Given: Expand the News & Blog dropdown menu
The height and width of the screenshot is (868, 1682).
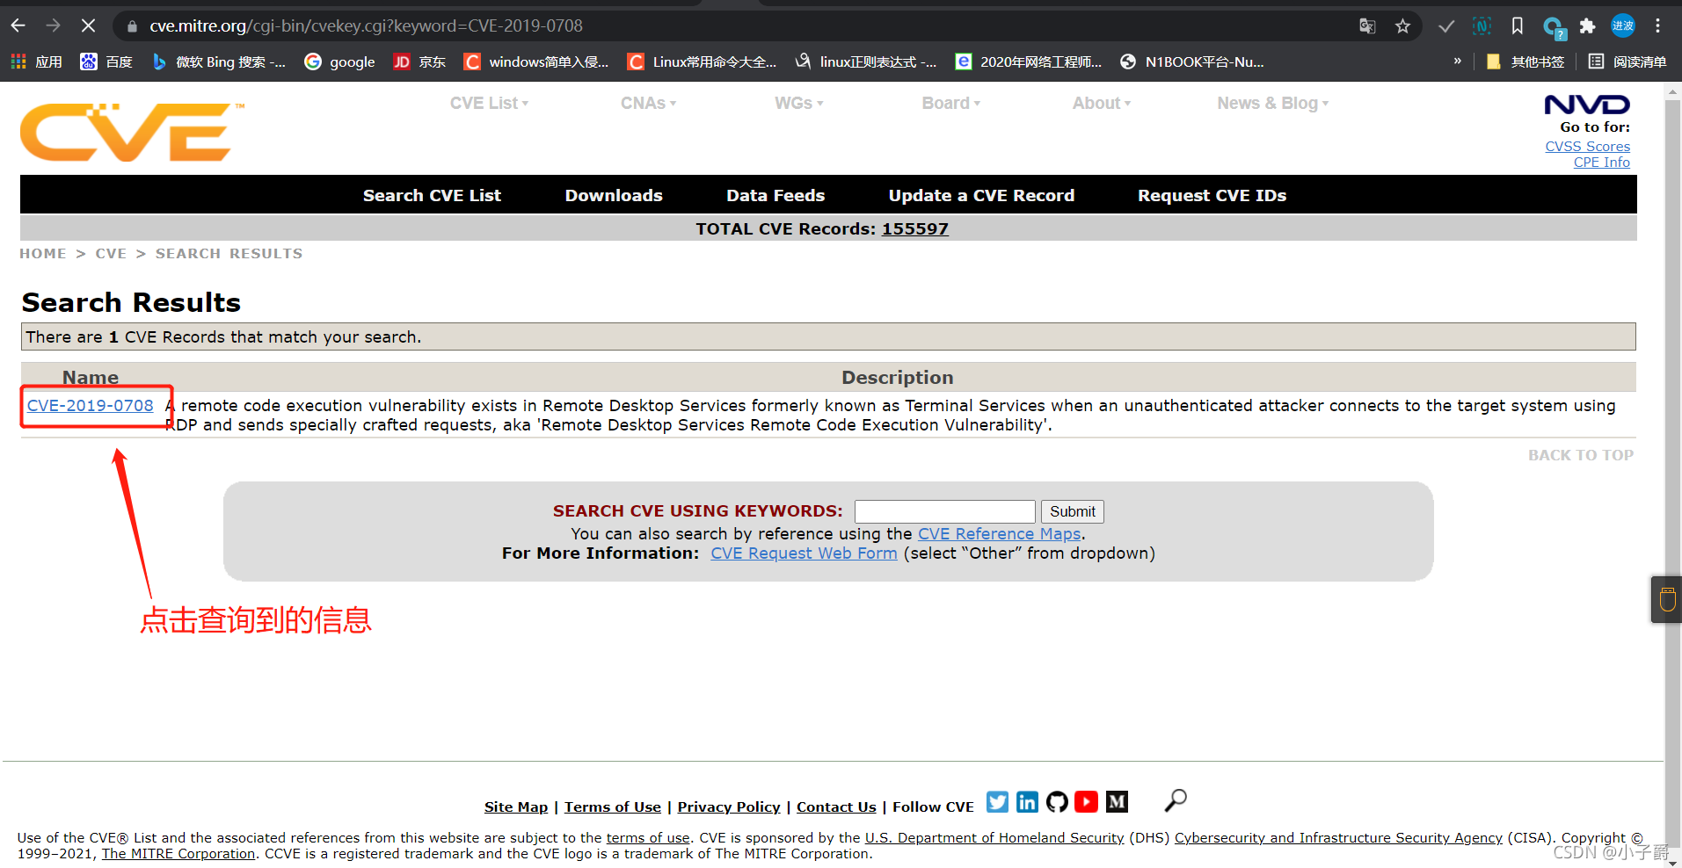Looking at the screenshot, I should pyautogui.click(x=1272, y=103).
